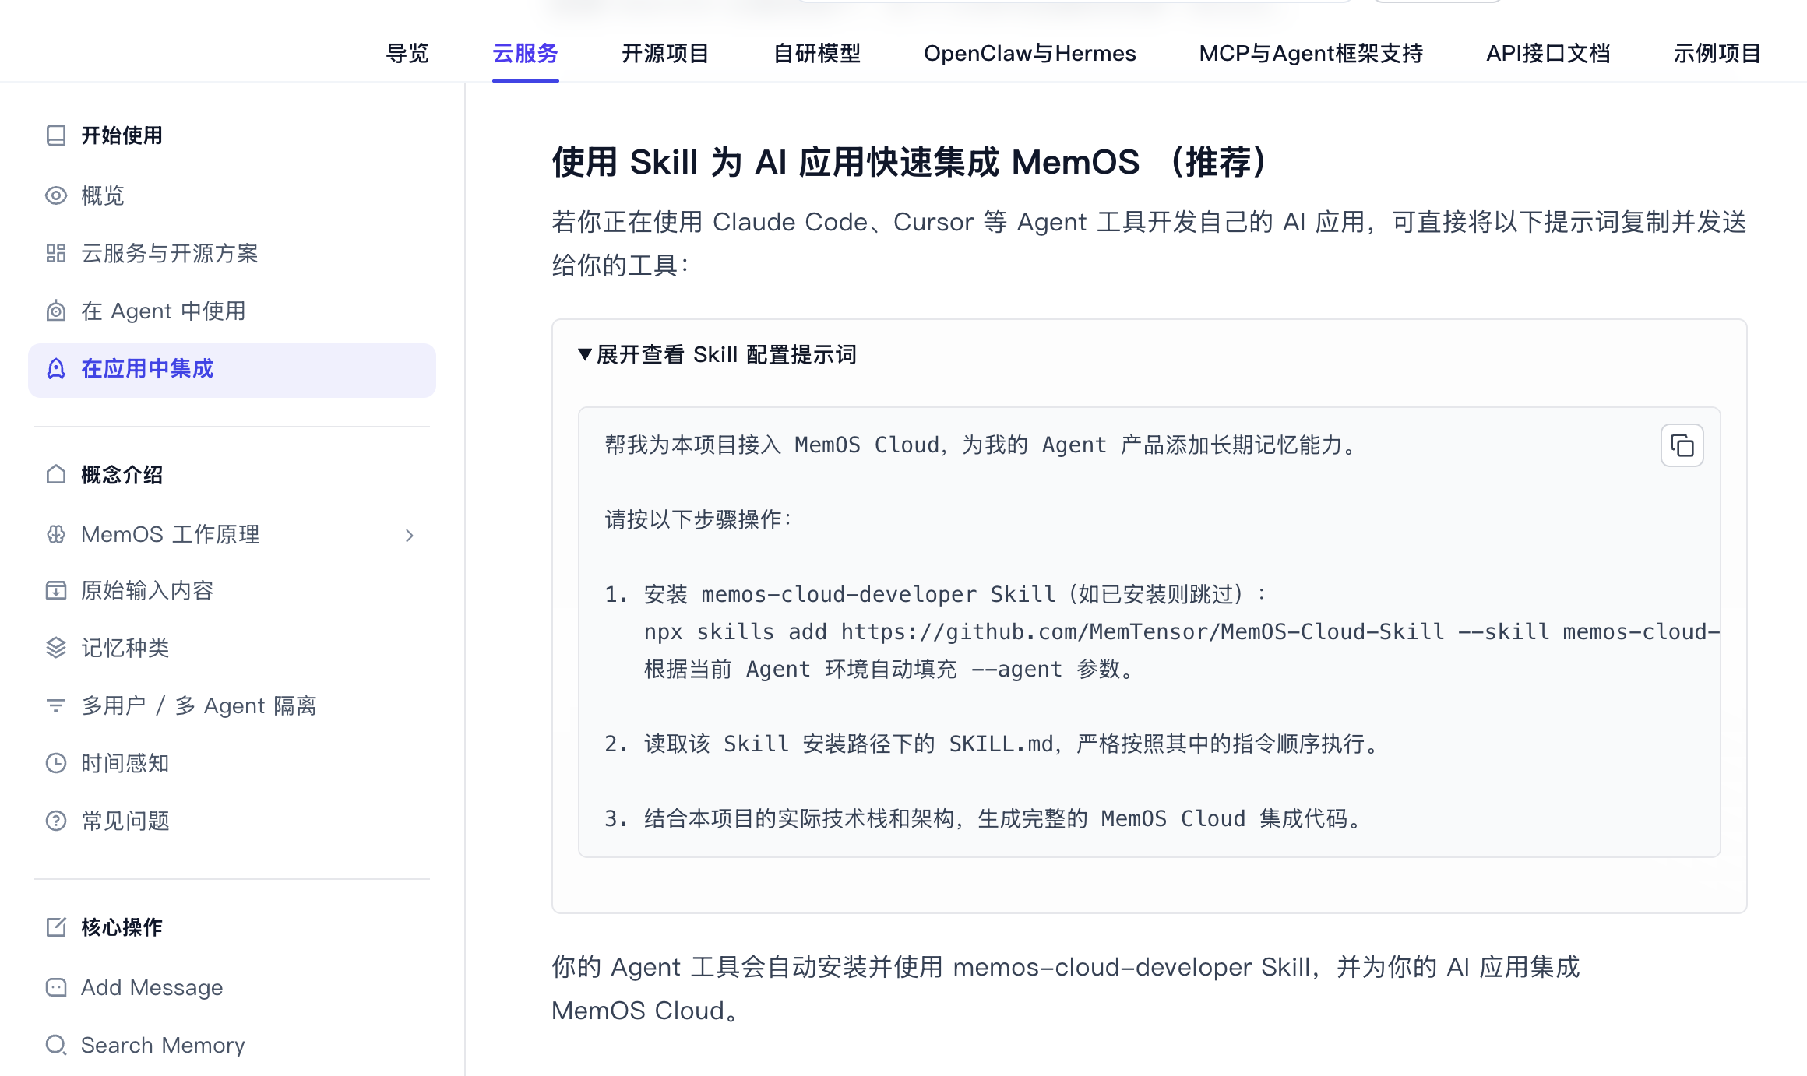Open the 自研模型 tab
The image size is (1807, 1076).
coord(817,53)
